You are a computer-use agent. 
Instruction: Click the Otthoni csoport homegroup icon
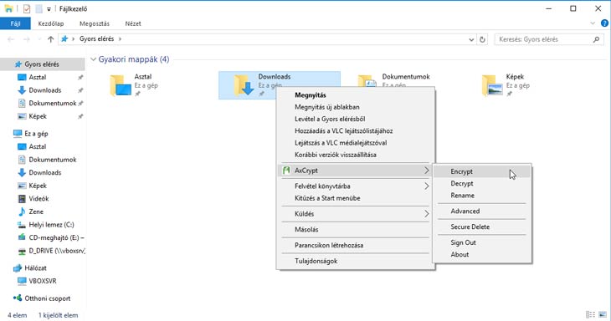pyautogui.click(x=17, y=298)
